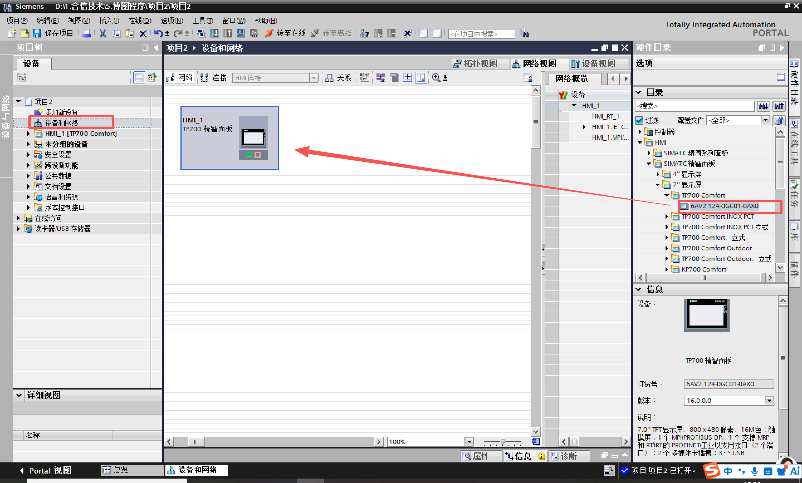Image resolution: width=802 pixels, height=483 pixels.
Task: Click the Delete X icon in toolbar
Action: tap(143, 33)
